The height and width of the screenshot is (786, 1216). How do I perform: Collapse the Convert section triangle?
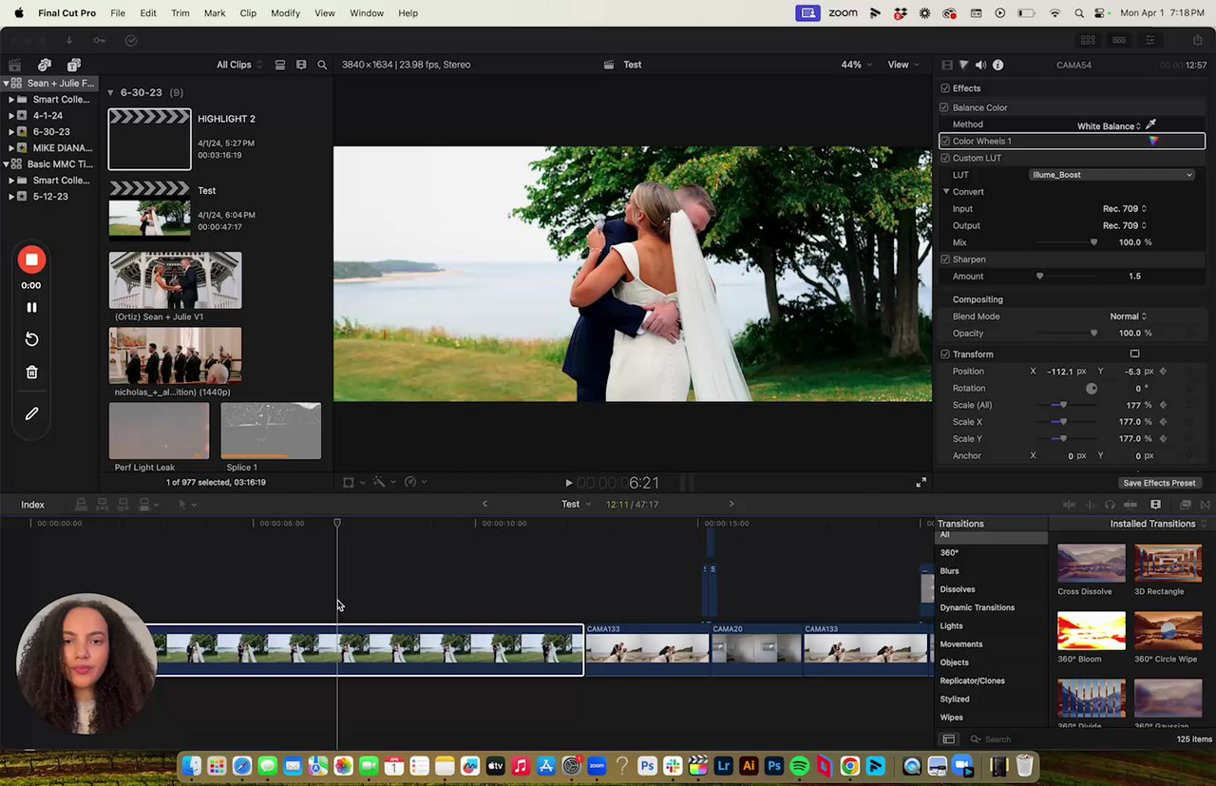[x=946, y=192]
